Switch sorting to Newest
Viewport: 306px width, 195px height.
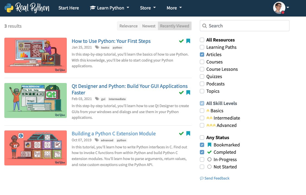click(x=149, y=26)
